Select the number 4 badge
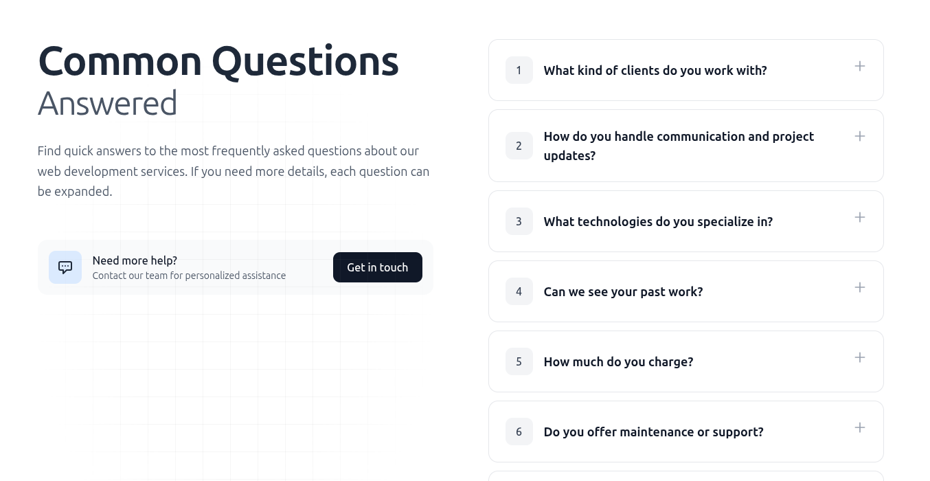Image resolution: width=930 pixels, height=481 pixels. 519,291
